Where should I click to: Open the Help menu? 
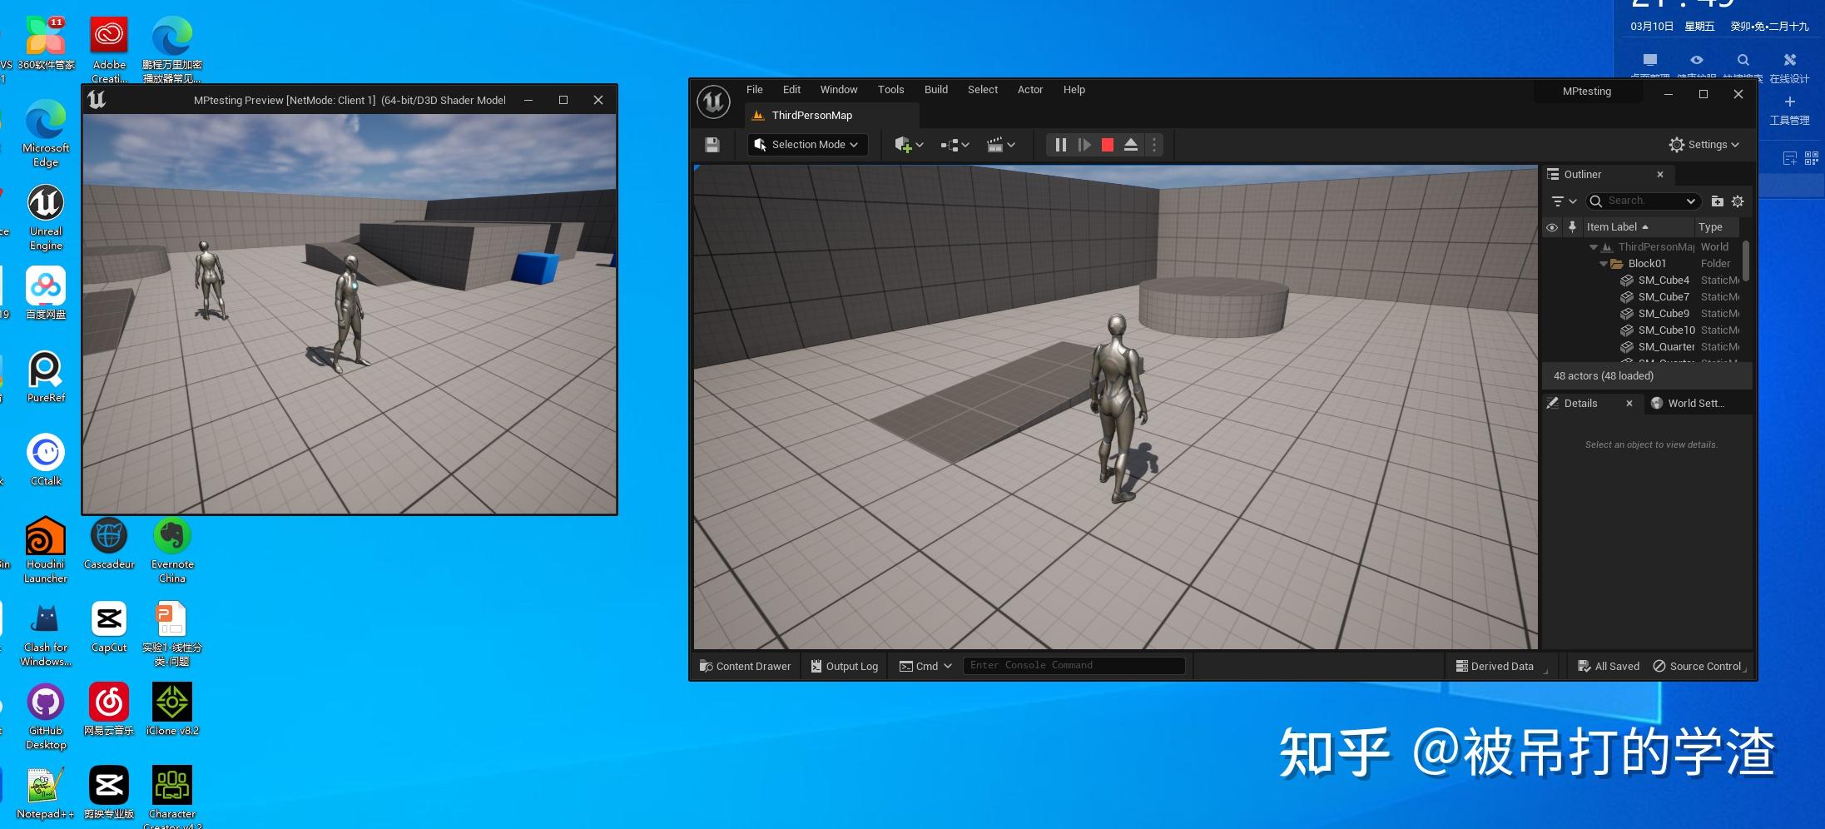[1074, 90]
